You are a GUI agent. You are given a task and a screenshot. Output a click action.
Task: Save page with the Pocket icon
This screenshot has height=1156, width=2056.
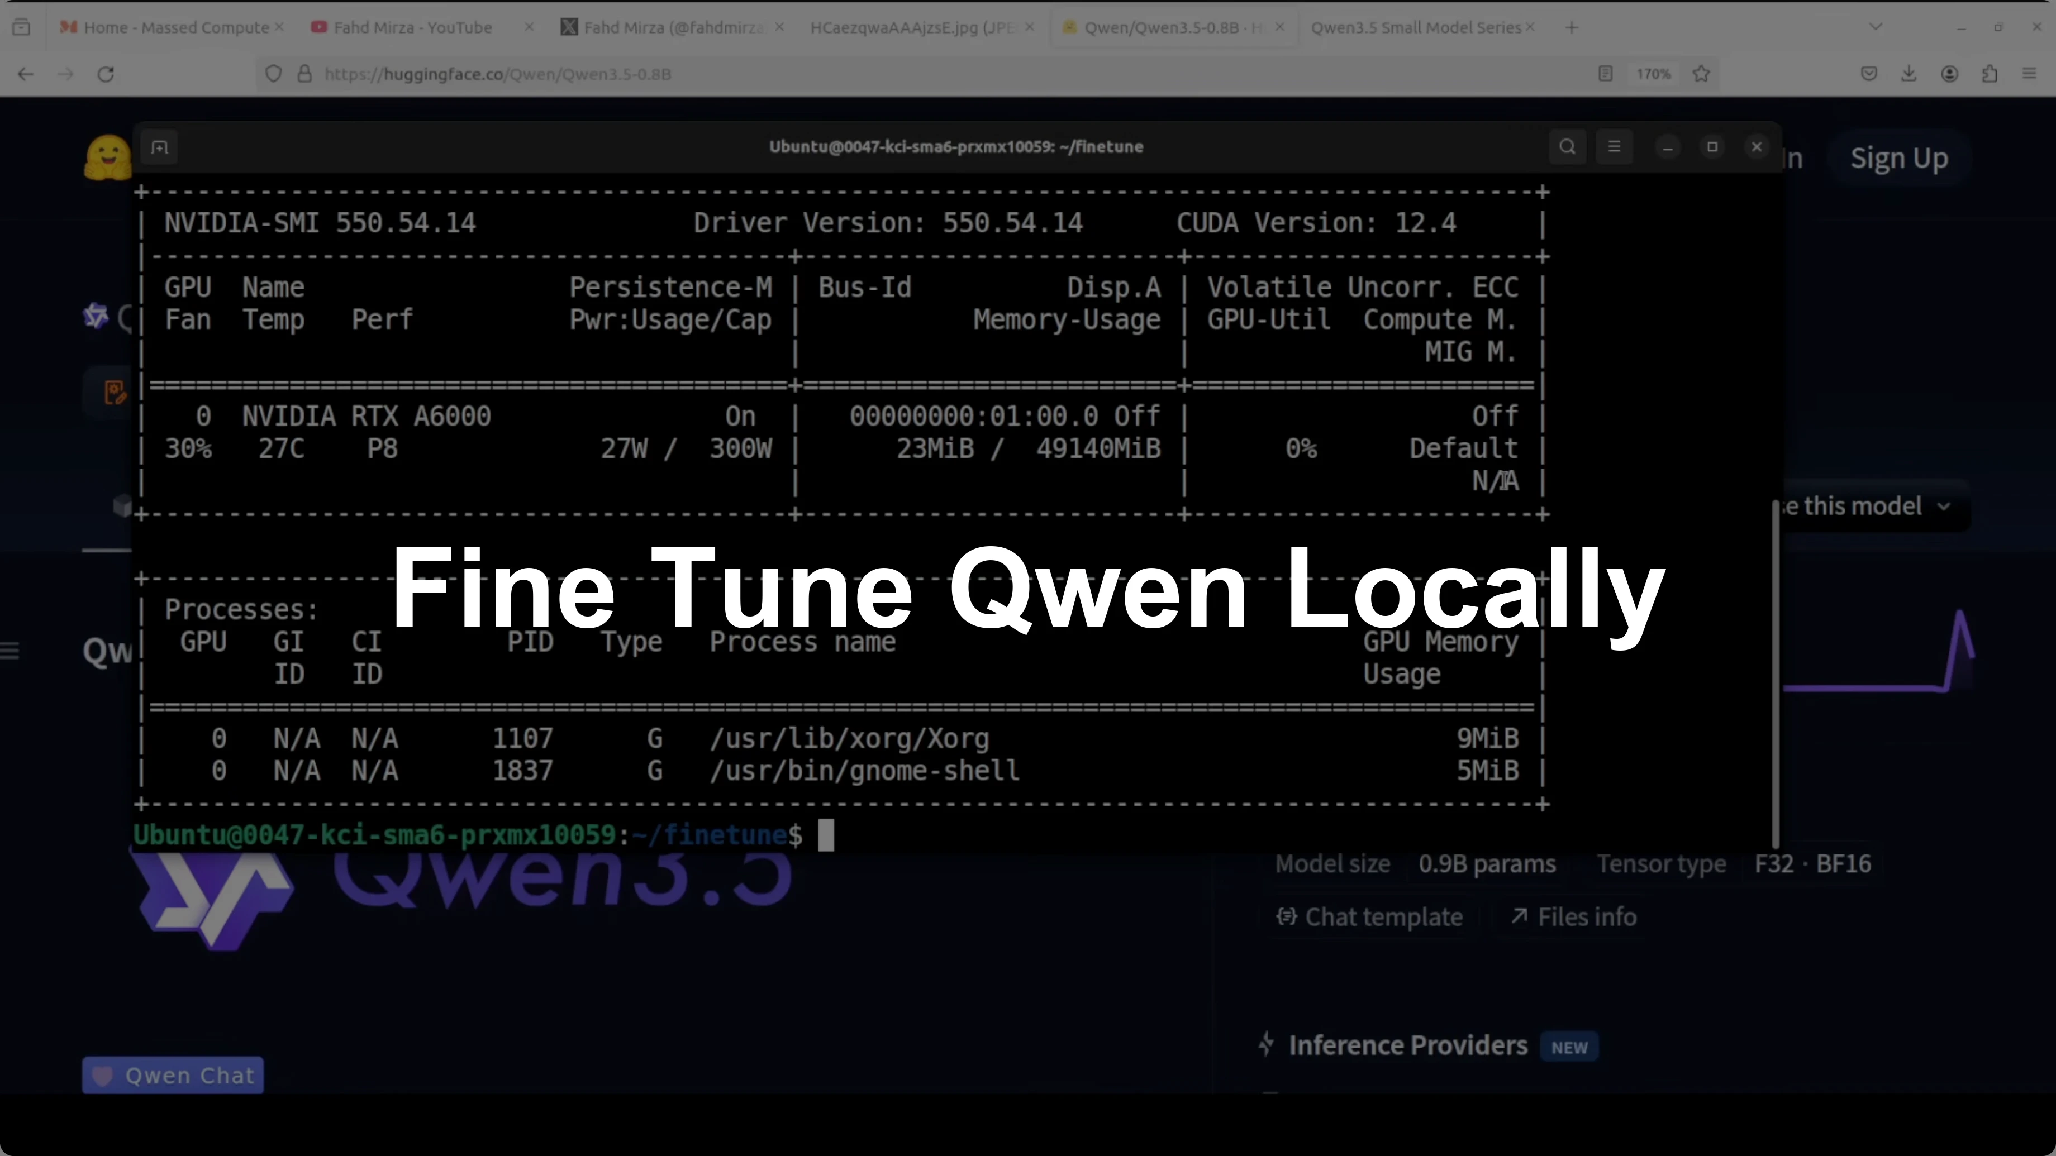[x=1868, y=73]
